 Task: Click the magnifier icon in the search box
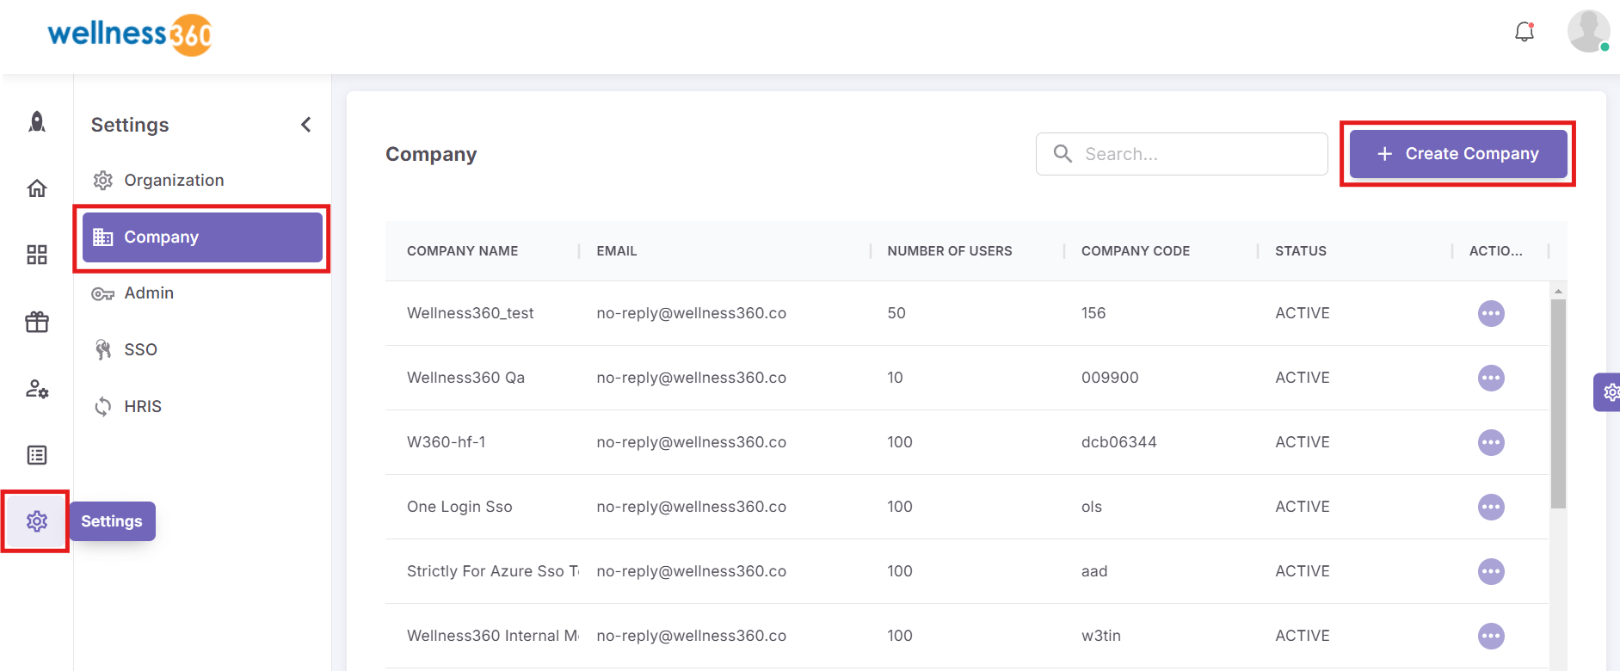[1063, 153]
